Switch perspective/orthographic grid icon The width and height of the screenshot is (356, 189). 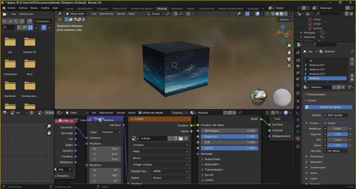tap(289, 66)
